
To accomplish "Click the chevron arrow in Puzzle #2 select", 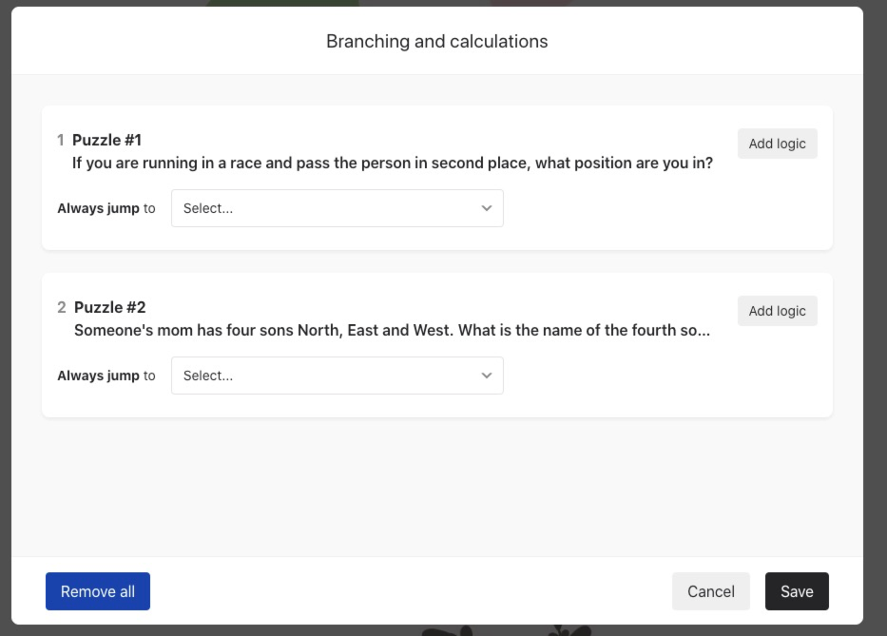I will click(487, 376).
